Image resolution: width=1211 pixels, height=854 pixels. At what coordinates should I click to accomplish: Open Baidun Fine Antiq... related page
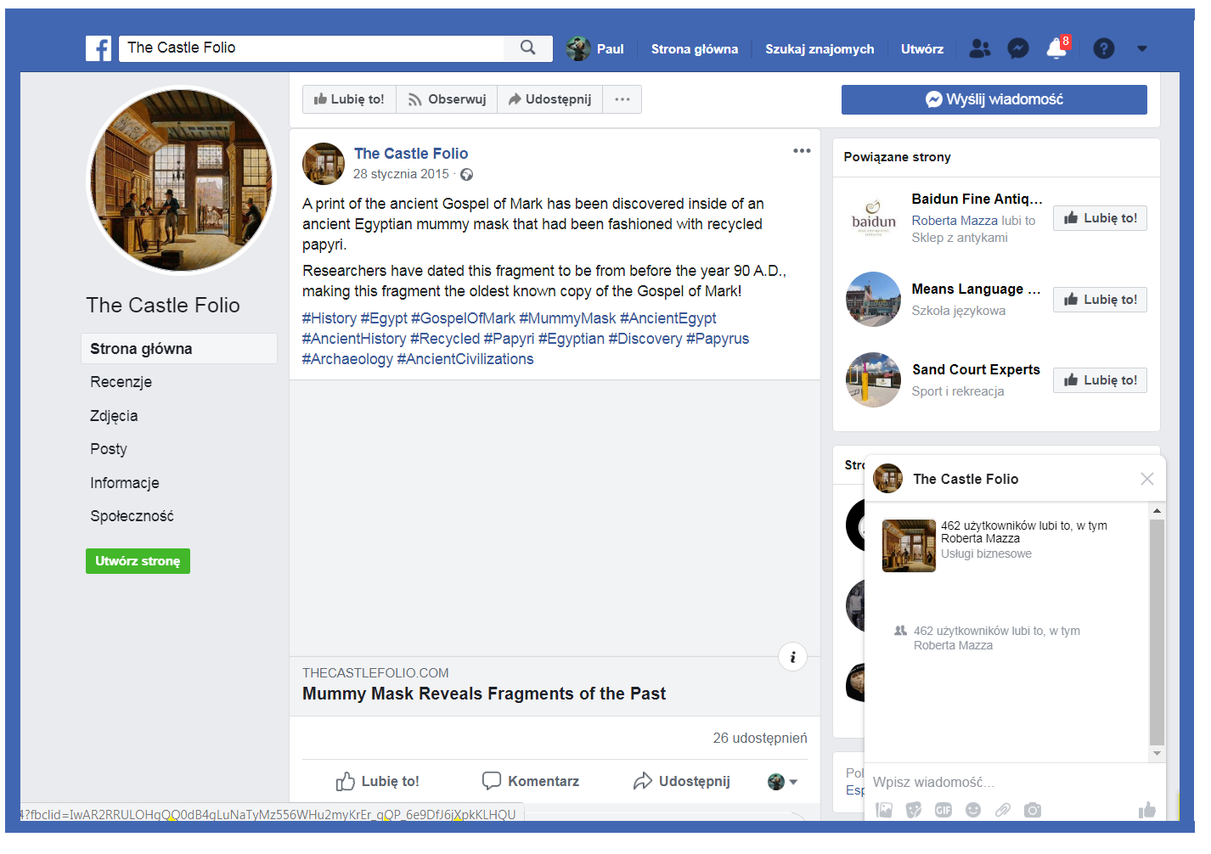[977, 199]
